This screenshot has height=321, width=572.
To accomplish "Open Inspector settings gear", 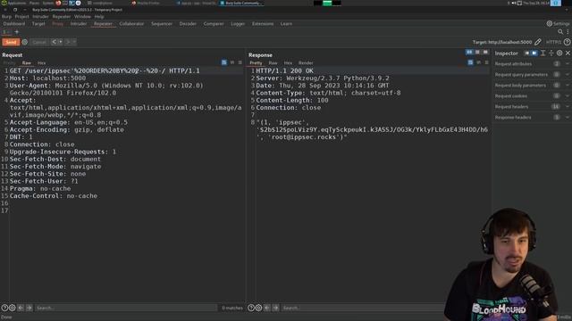I will pos(559,53).
